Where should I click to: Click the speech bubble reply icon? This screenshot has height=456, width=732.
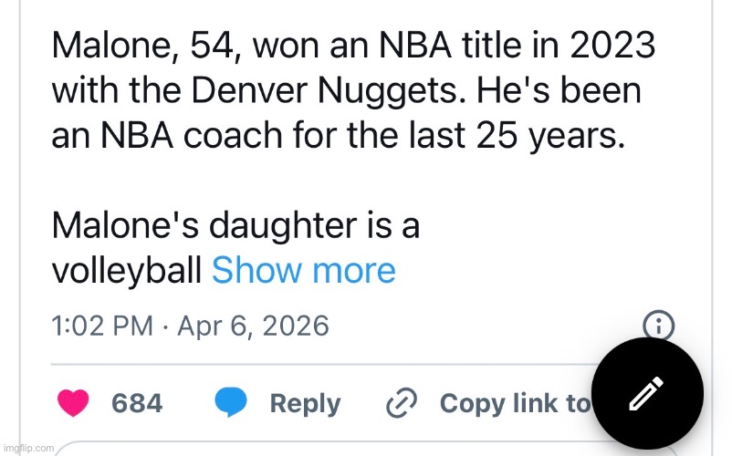pos(232,402)
